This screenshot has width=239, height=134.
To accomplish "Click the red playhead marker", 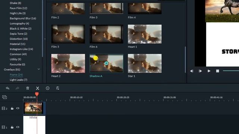I will click(37, 94).
